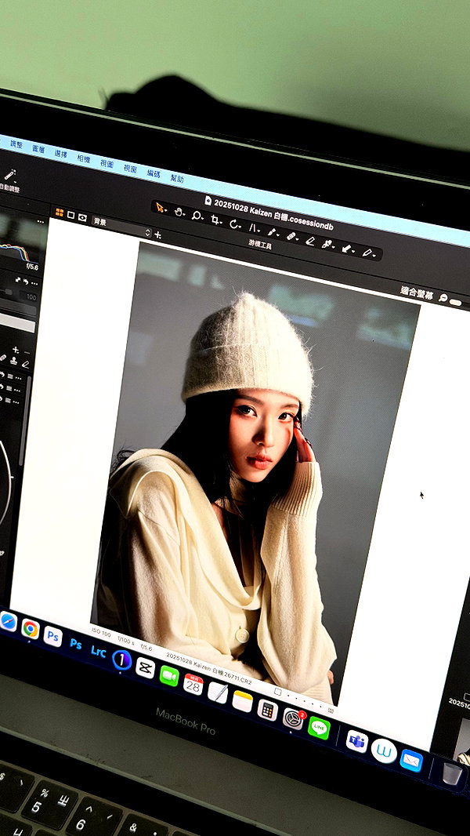Open Calendar showing 28 in Dock

193,684
